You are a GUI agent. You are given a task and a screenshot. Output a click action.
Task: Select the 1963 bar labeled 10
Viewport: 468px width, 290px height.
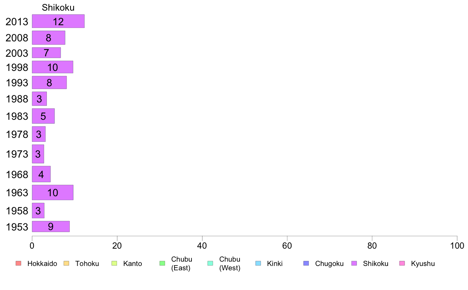pyautogui.click(x=52, y=192)
